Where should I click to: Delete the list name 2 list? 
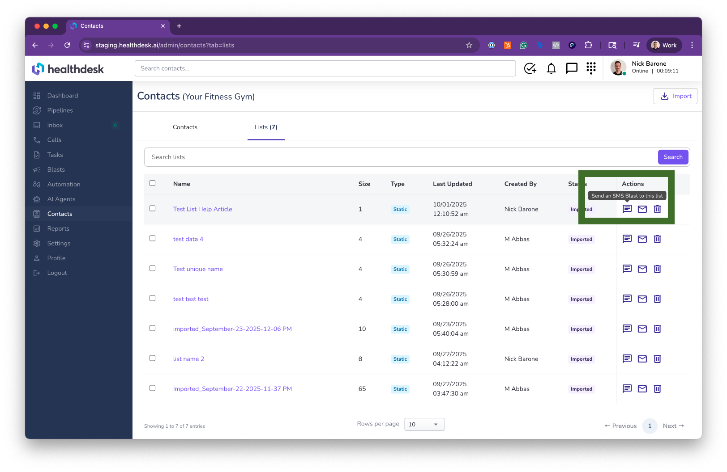click(x=657, y=359)
